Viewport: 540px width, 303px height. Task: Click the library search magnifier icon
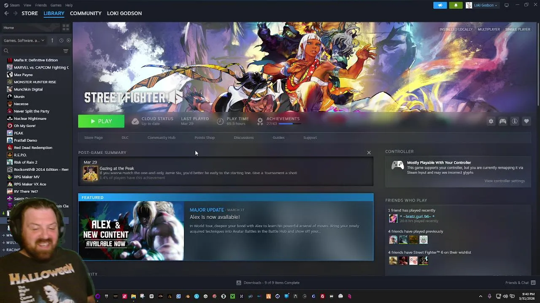6,51
